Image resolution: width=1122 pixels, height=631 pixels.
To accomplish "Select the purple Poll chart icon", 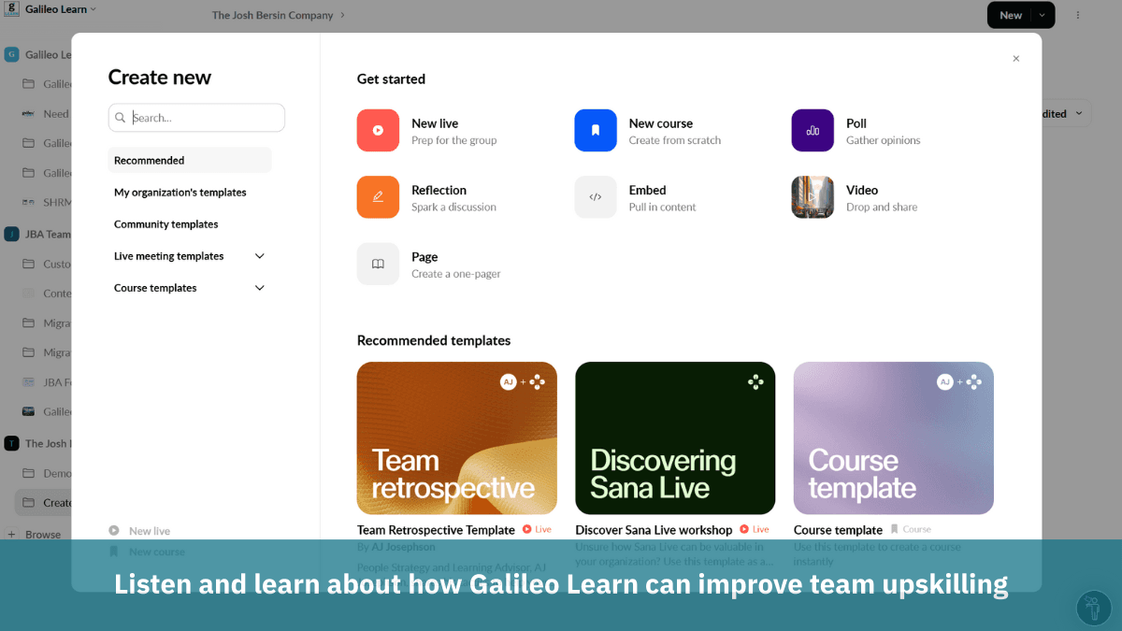I will [x=813, y=131].
